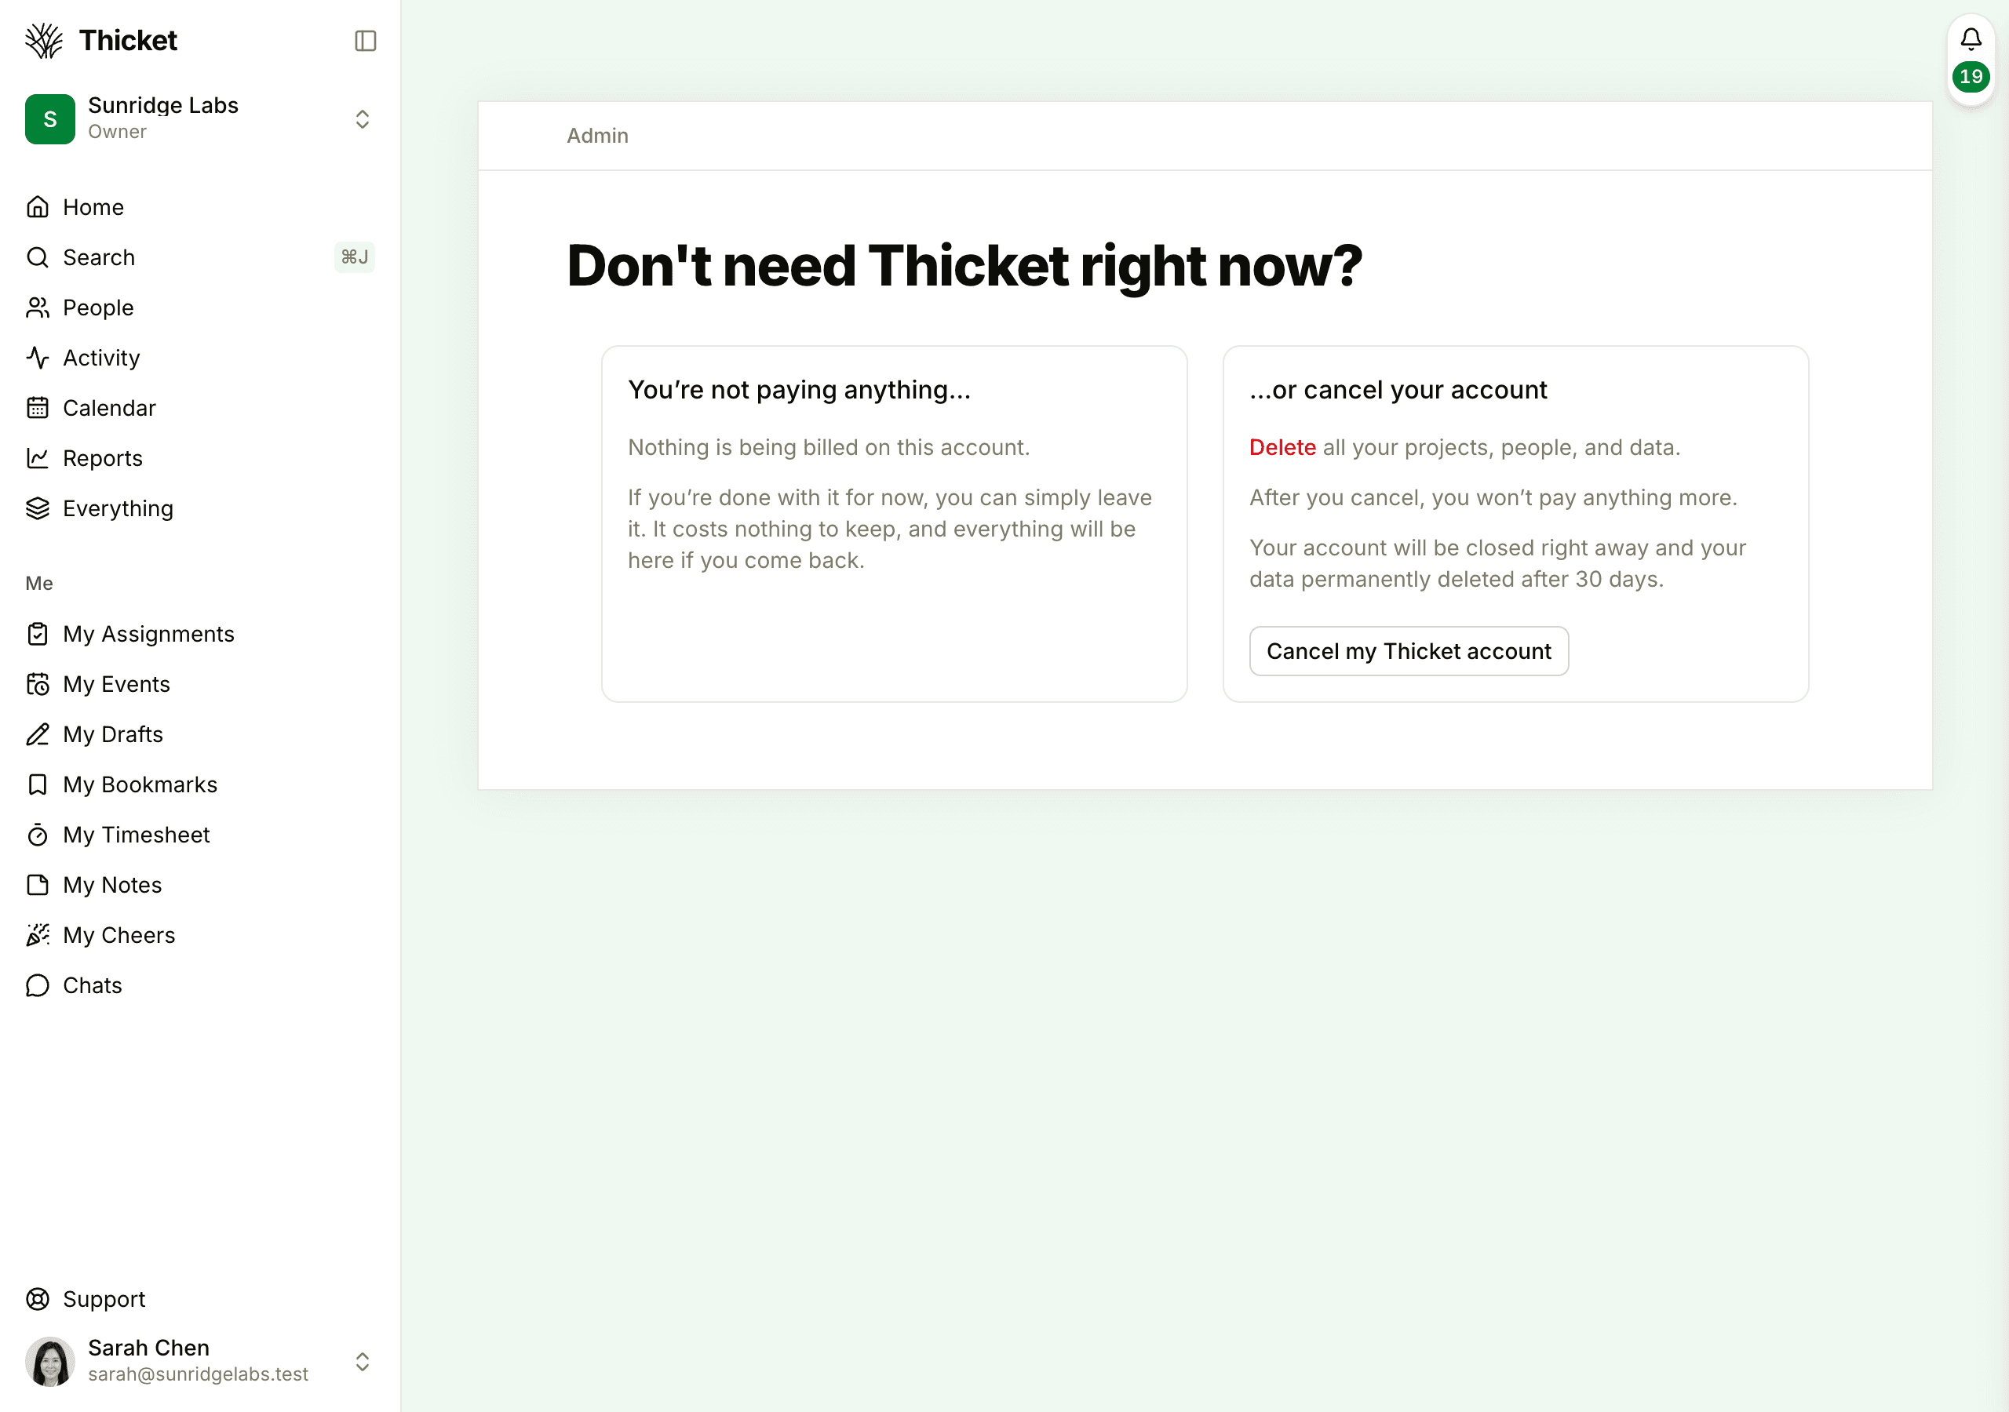Click the 19 notifications badge

pyautogui.click(x=1971, y=77)
